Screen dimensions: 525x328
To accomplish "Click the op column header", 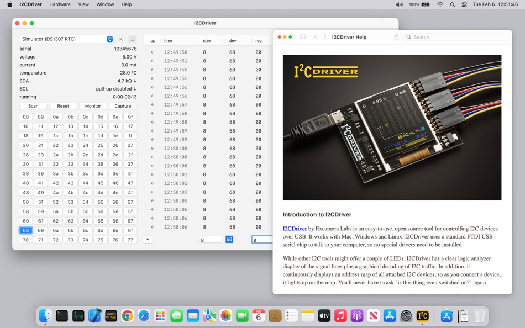I will [153, 40].
